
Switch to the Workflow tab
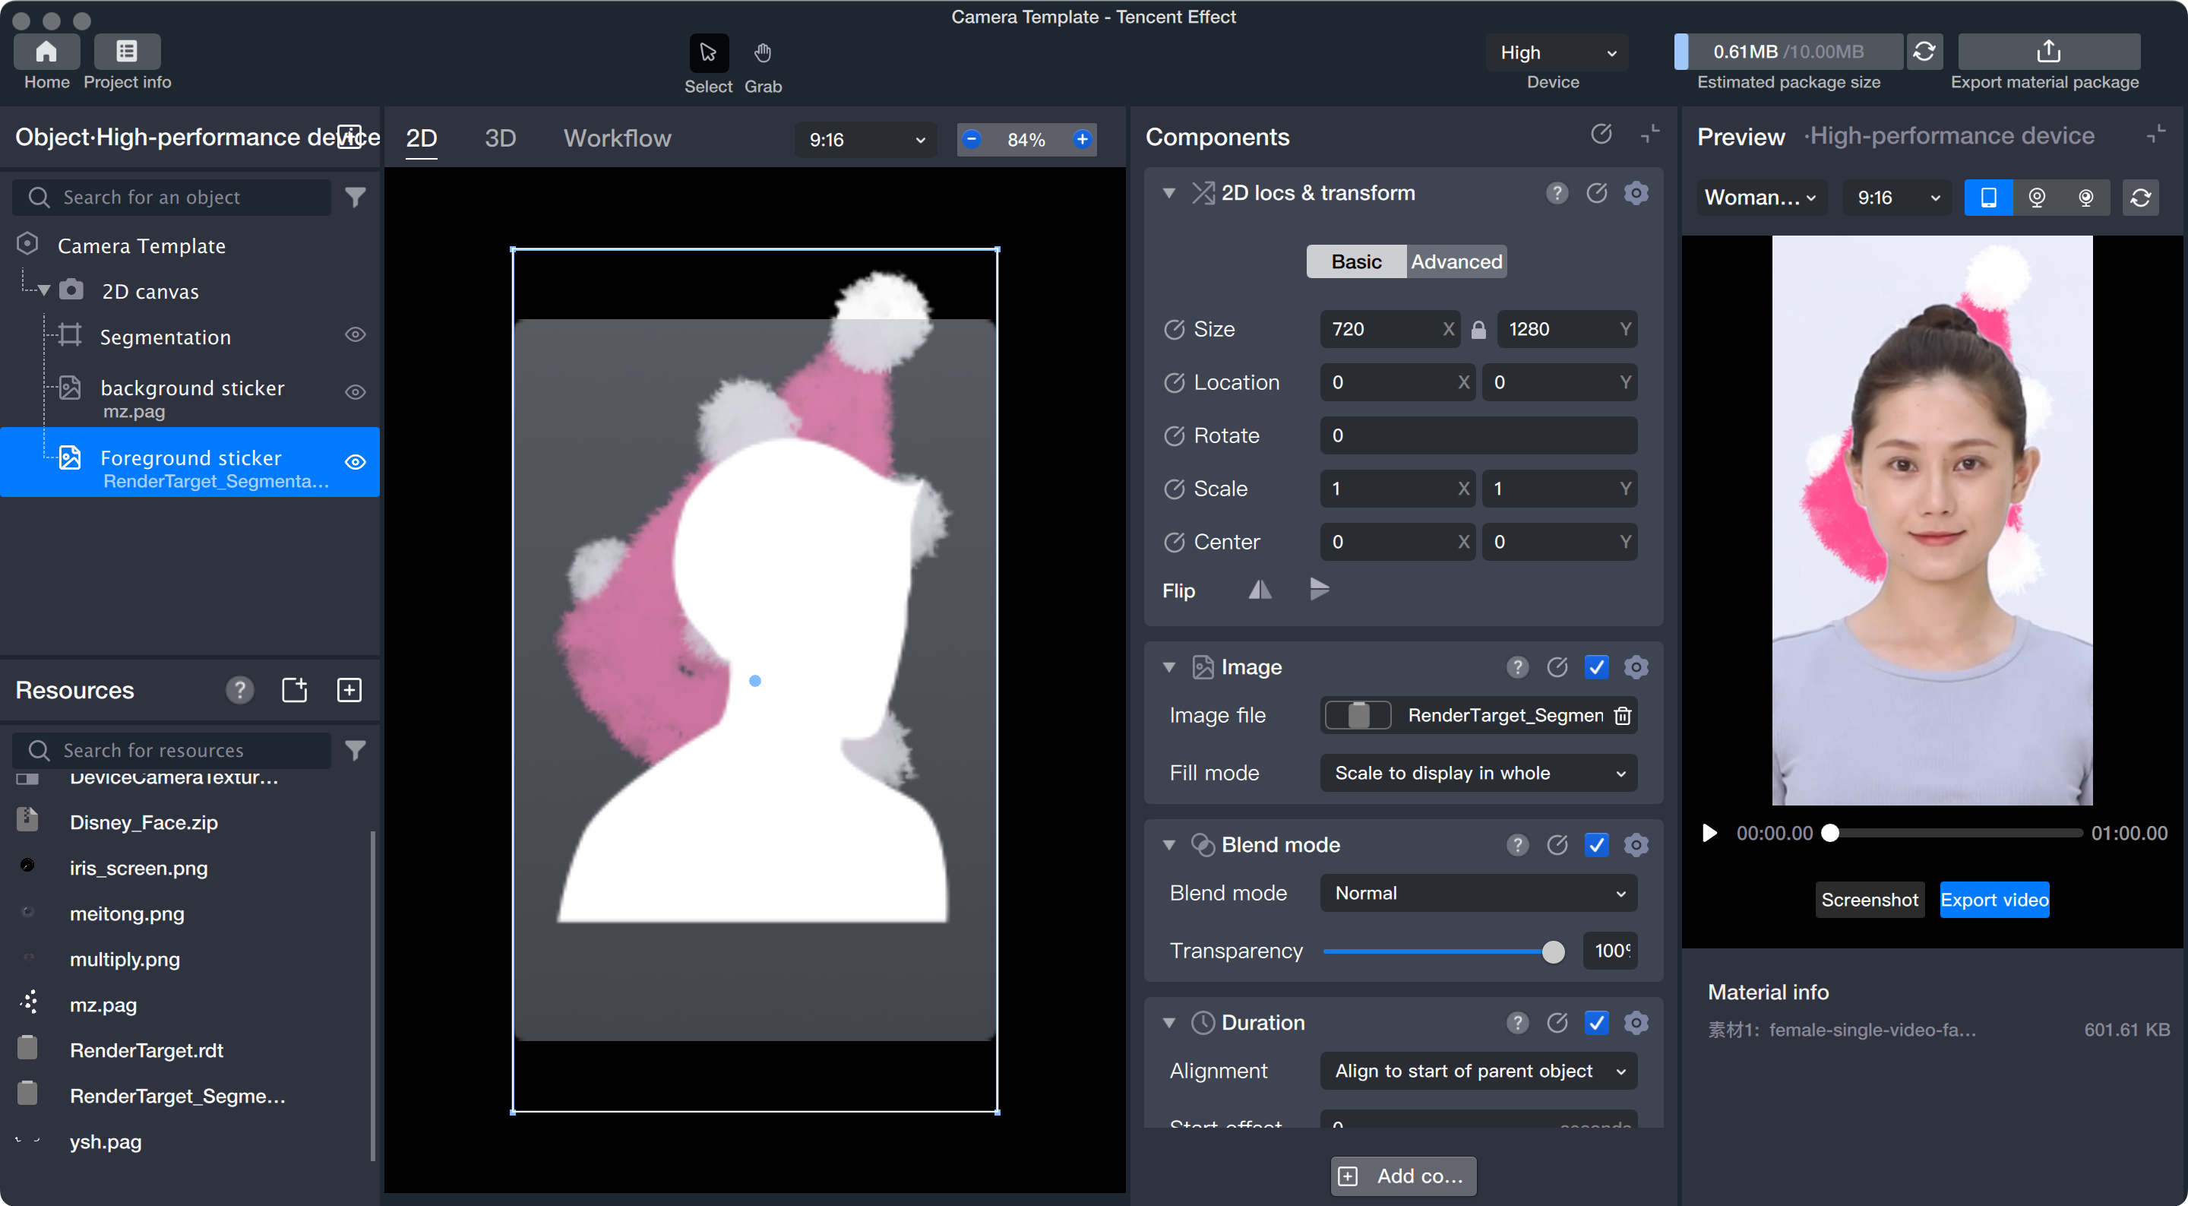click(x=617, y=138)
